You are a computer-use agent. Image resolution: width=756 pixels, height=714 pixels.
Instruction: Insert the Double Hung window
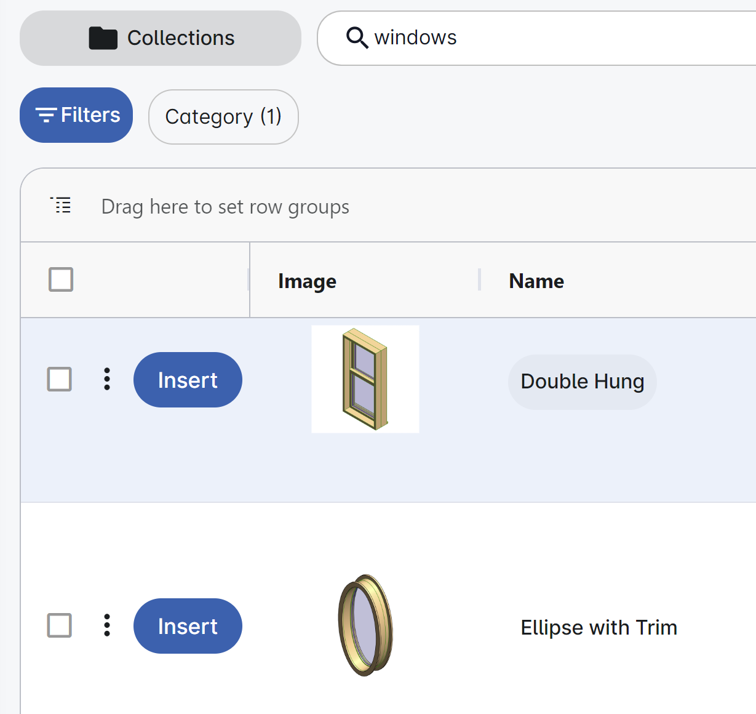pos(188,380)
